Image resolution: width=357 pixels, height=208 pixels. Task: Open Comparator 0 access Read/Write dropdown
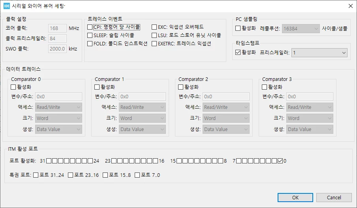click(x=58, y=107)
